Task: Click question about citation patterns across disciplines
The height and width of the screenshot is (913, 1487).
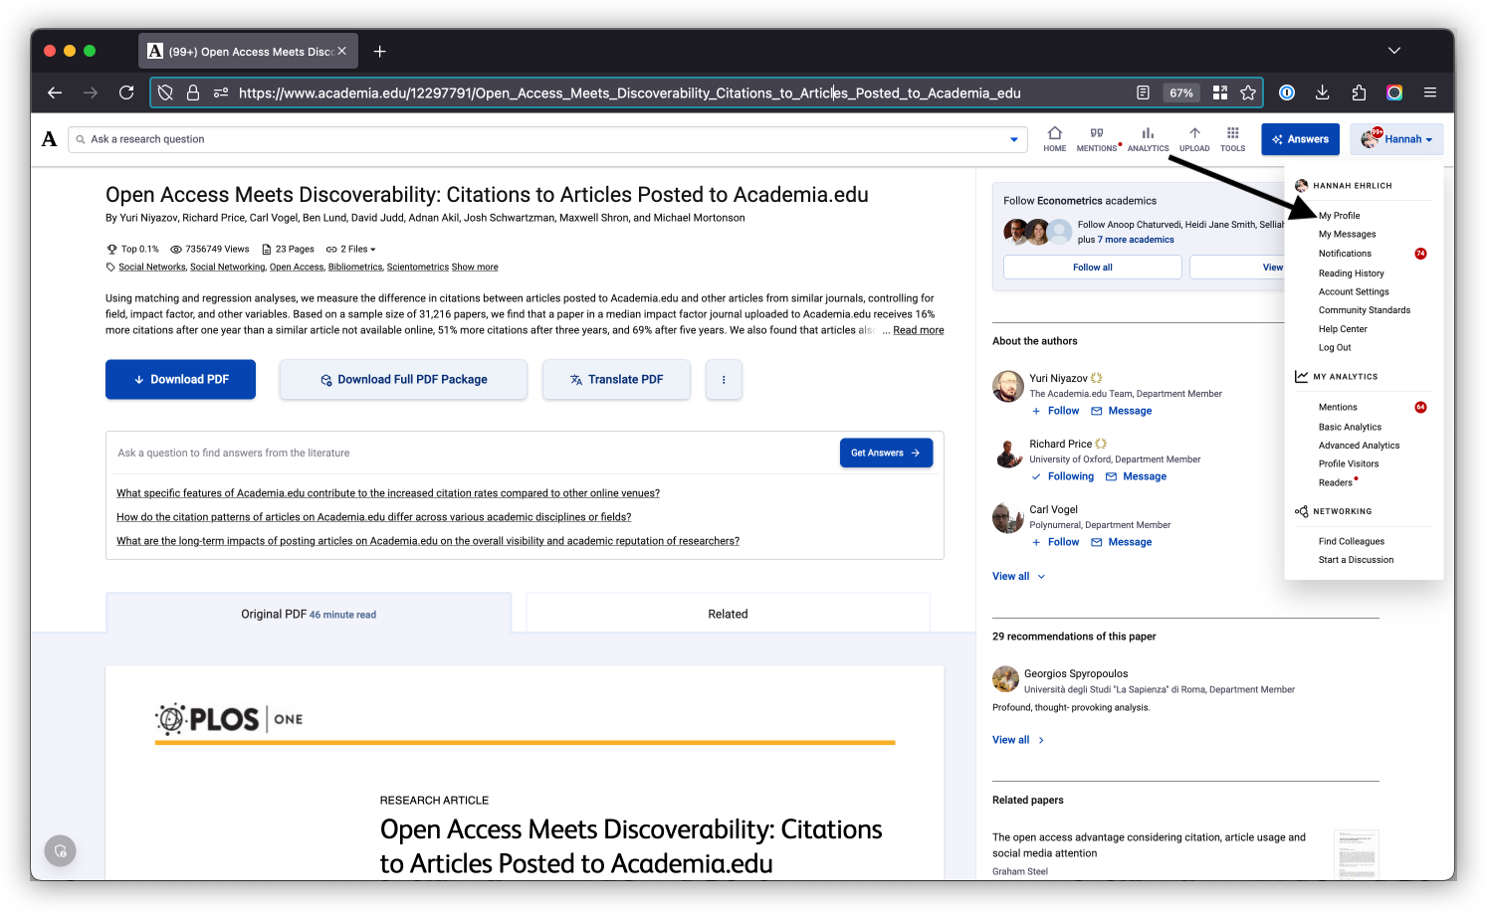Action: click(x=374, y=517)
